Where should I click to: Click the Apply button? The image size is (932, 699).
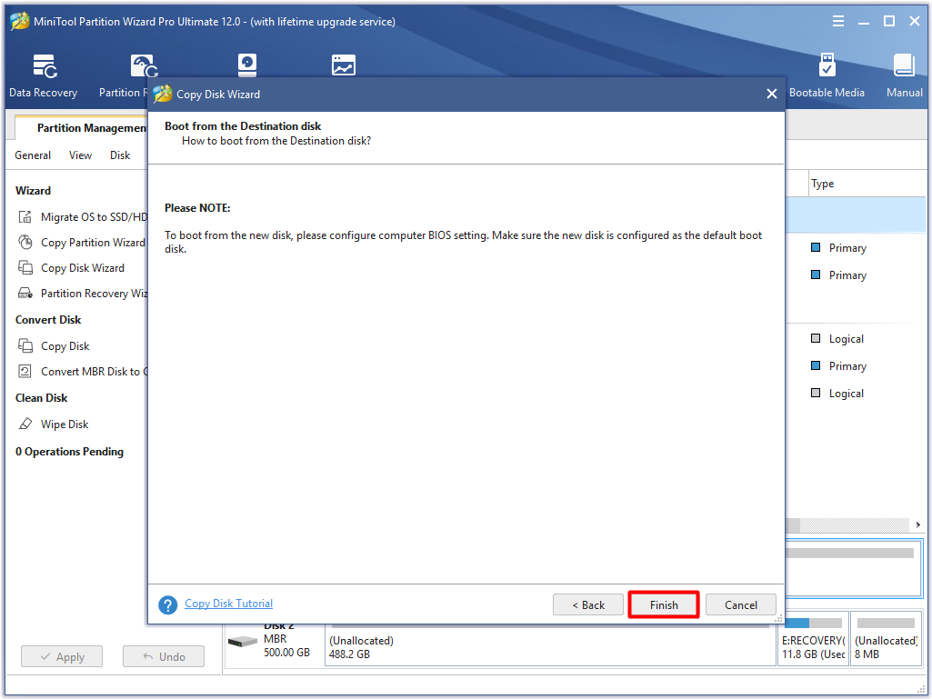click(62, 657)
